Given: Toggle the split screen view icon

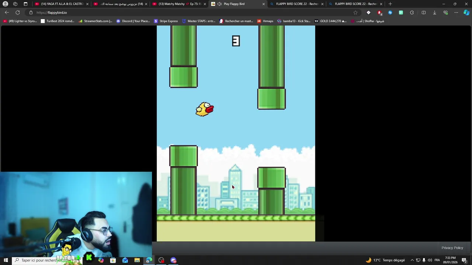Looking at the screenshot, I should [x=424, y=13].
